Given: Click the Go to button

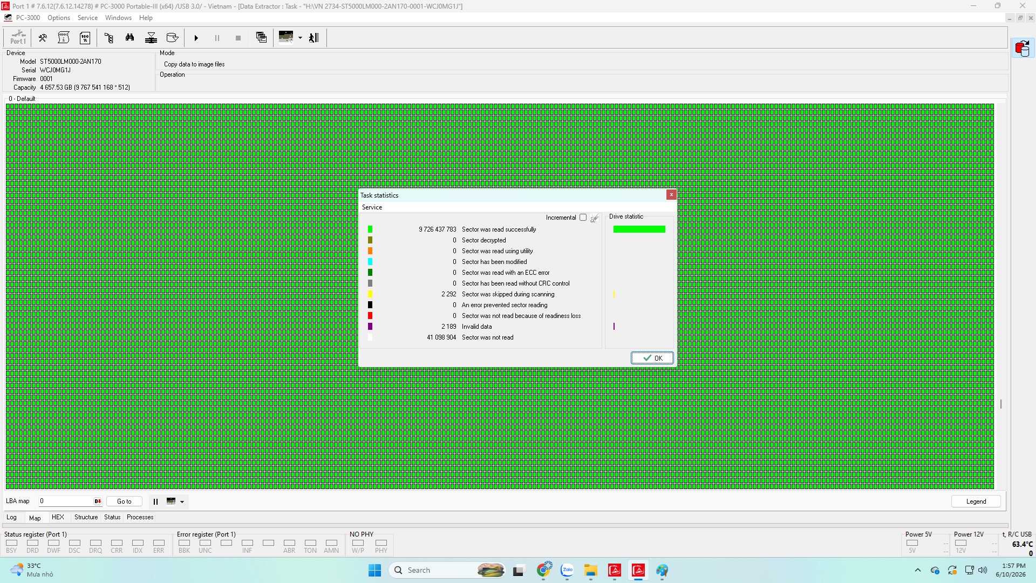Looking at the screenshot, I should [x=124, y=501].
